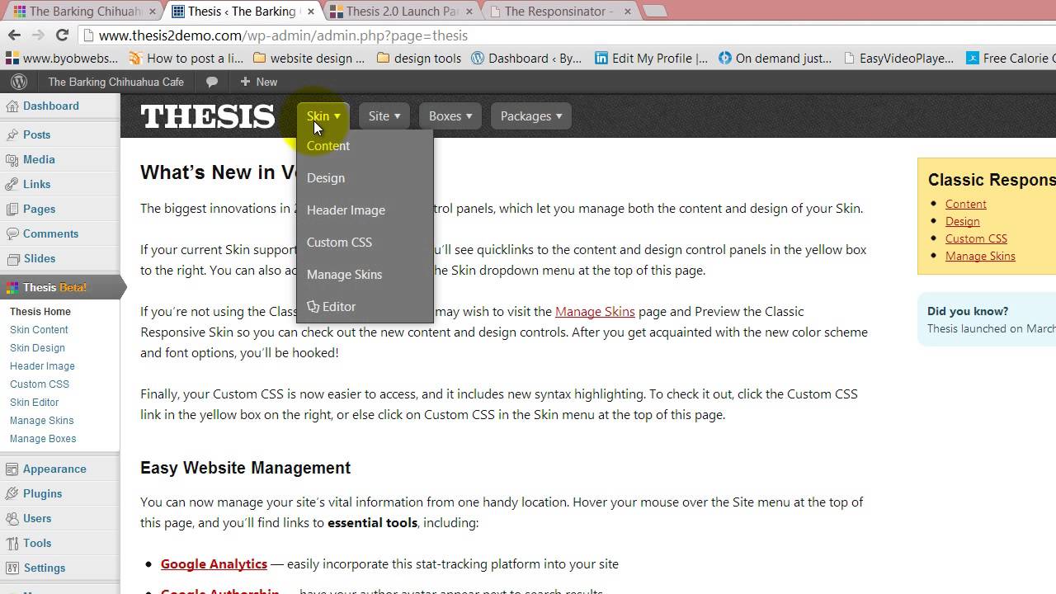1056x594 pixels.
Task: Open the Free Calorie bookmark
Action: point(1010,58)
